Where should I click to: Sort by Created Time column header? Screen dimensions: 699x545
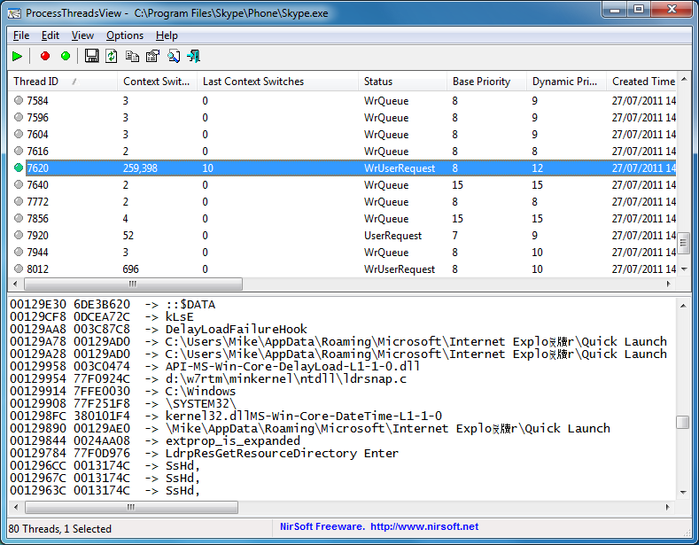[641, 82]
